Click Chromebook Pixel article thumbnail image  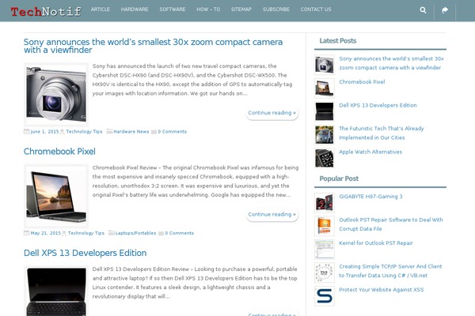point(56,196)
